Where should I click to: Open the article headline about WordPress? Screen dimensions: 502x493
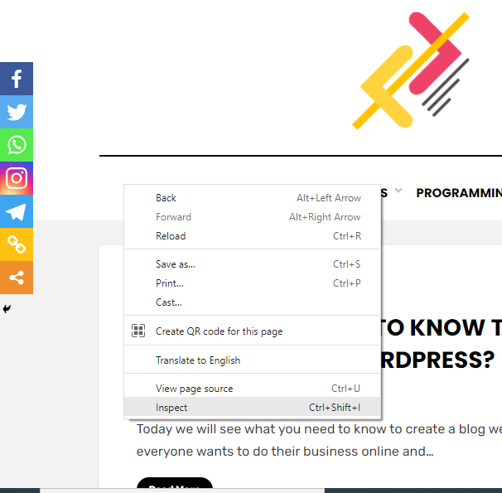442,344
